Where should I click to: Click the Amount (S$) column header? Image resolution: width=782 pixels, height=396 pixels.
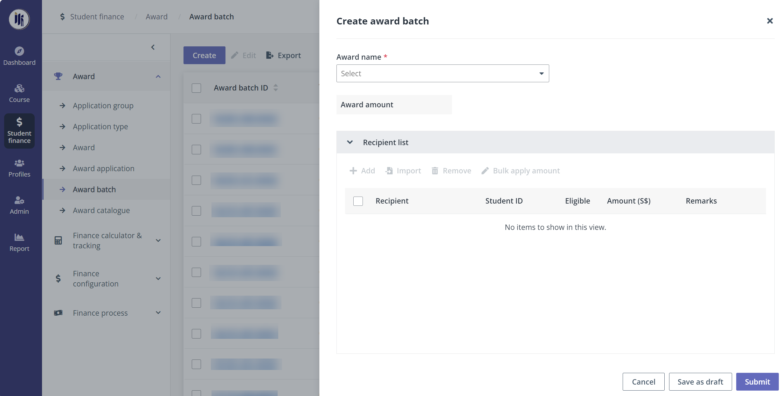[628, 201]
